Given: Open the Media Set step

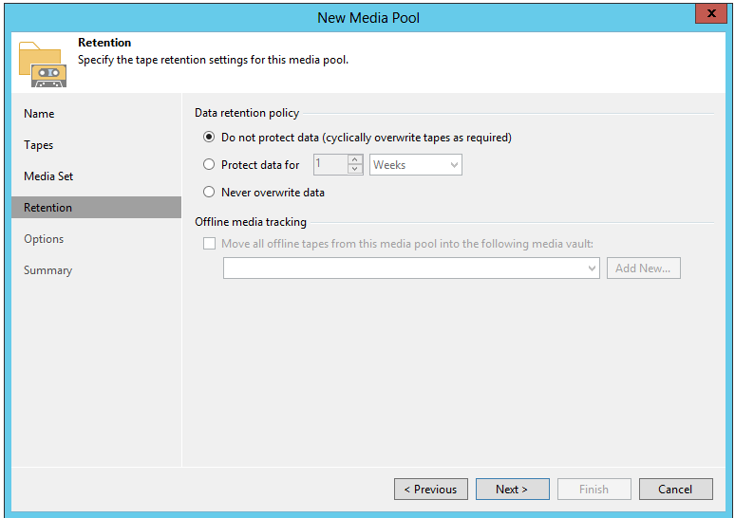Looking at the screenshot, I should [x=48, y=176].
